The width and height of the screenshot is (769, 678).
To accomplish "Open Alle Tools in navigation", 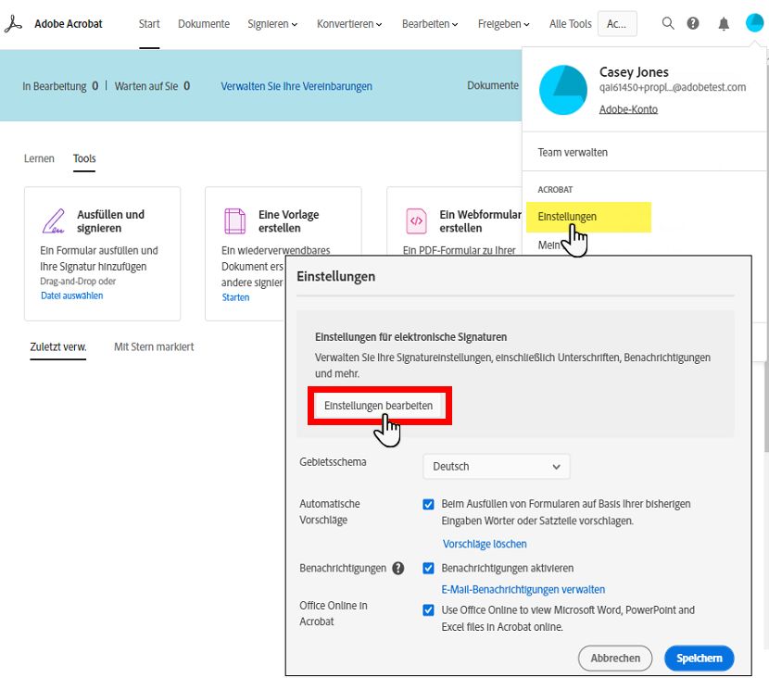I will point(571,24).
